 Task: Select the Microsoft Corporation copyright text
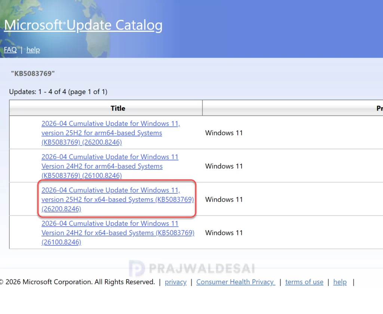point(77,282)
